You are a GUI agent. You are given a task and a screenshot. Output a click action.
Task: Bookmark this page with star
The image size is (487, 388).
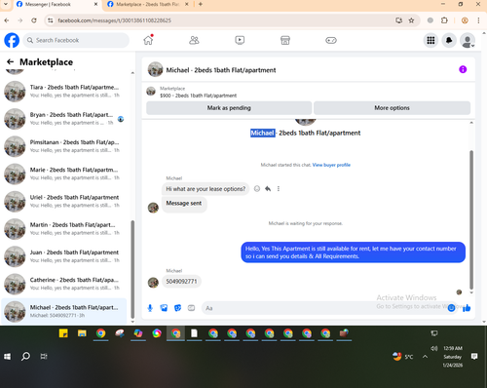pos(411,20)
